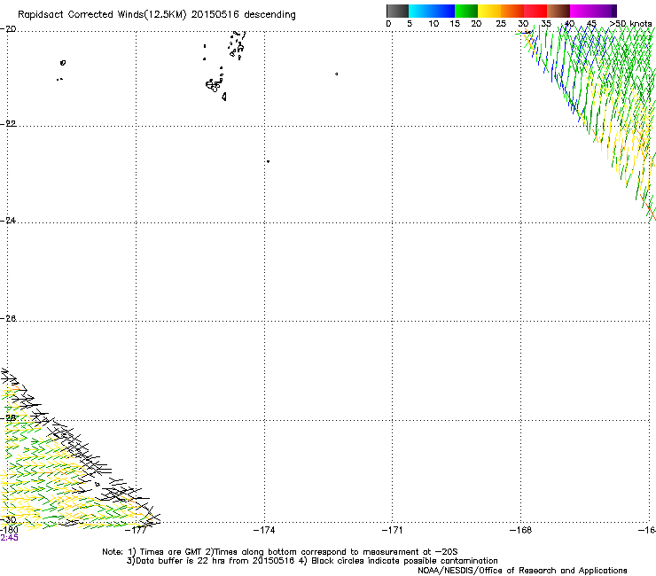This screenshot has width=656, height=576.
Task: Click the 'Note: 1) Times are GMT' footnote line
Action: [279, 552]
